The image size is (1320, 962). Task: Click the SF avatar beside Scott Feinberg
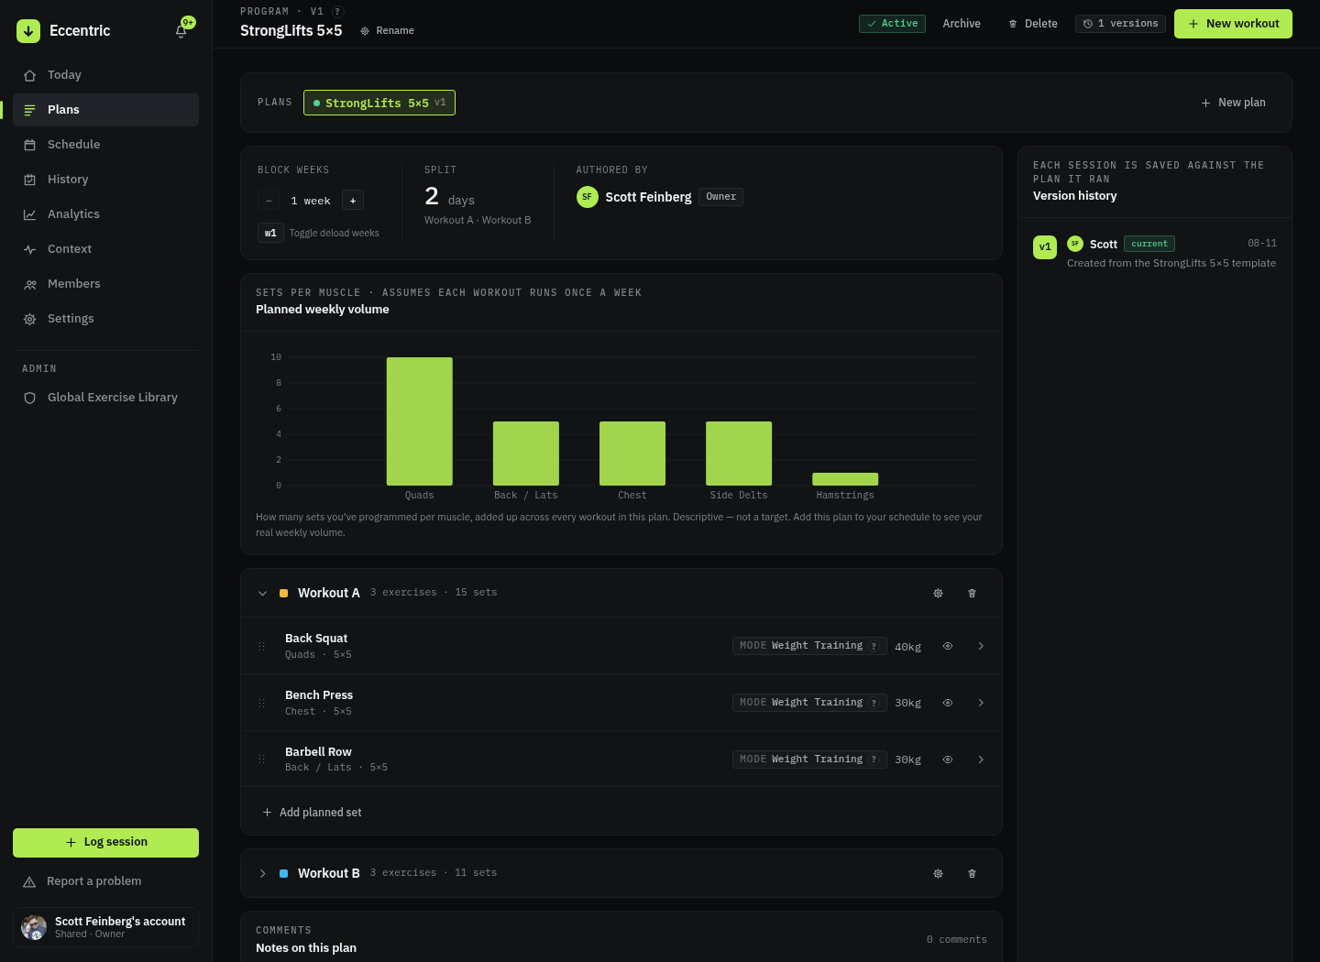pos(588,197)
